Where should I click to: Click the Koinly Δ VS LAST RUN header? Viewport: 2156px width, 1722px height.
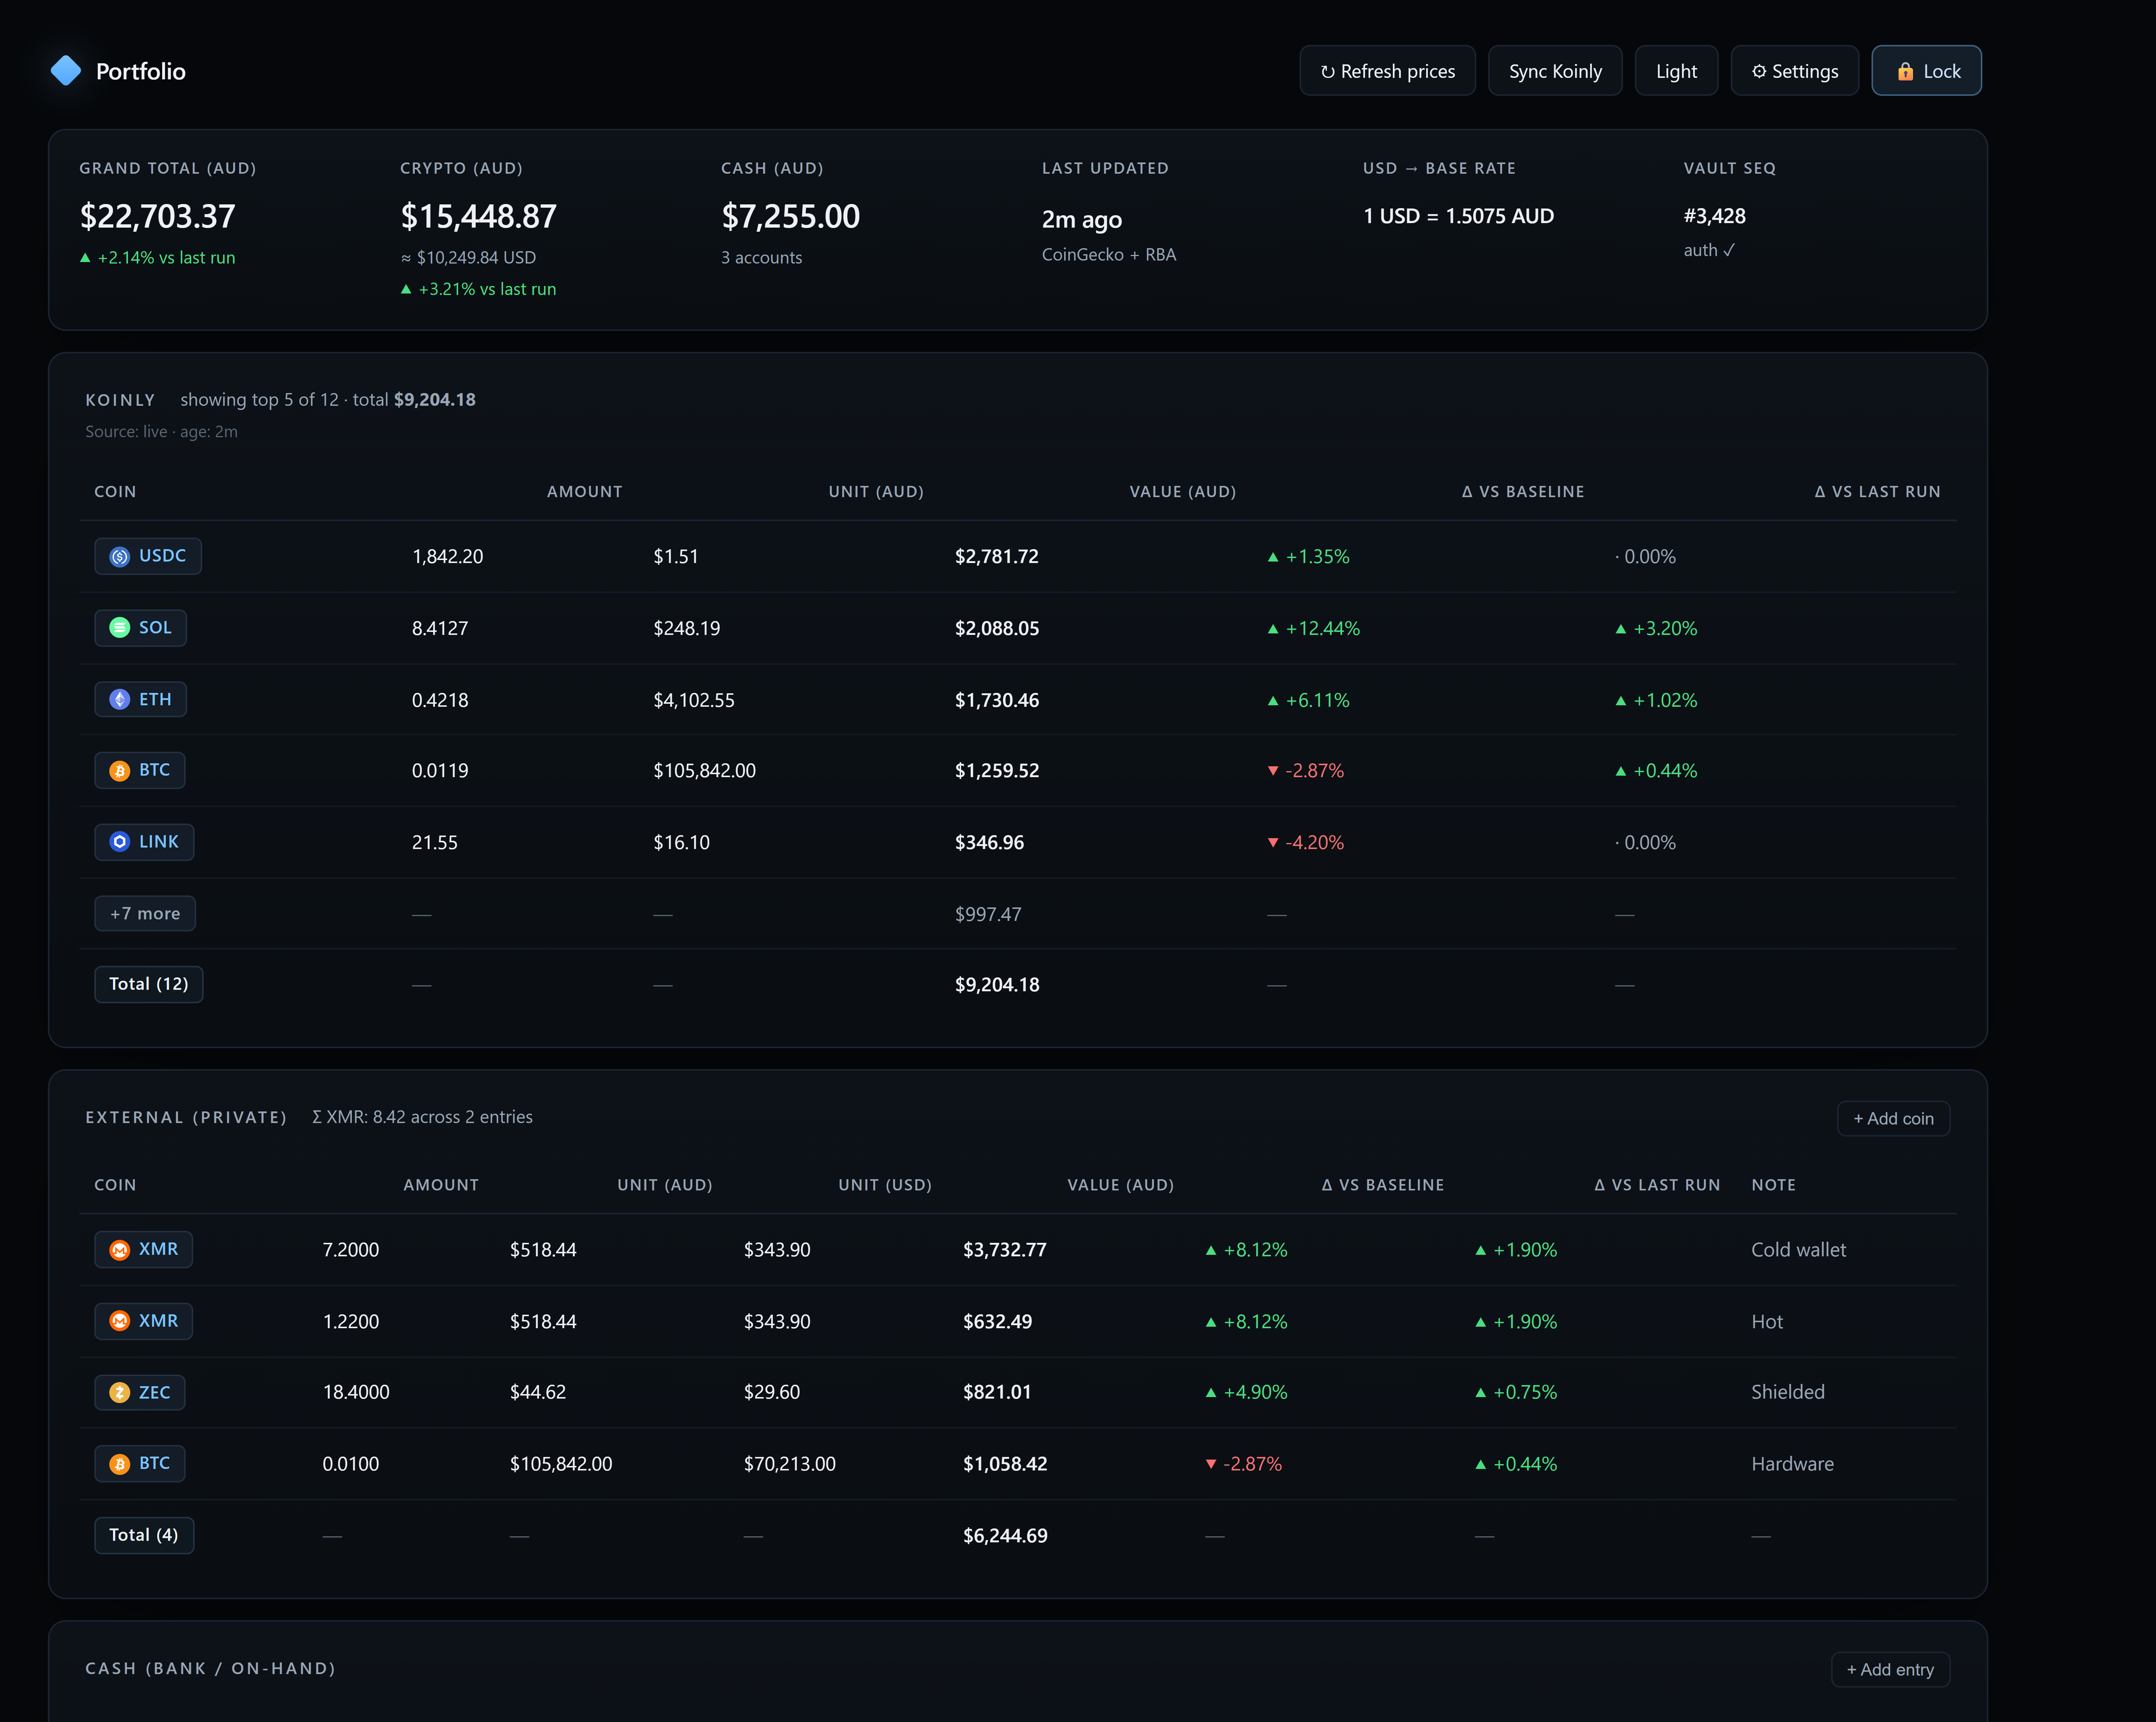[1877, 492]
